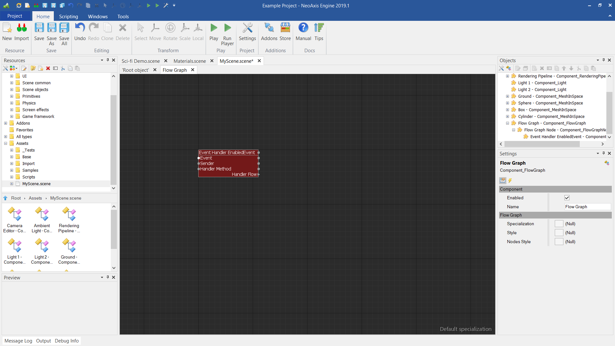This screenshot has height=346, width=615.
Task: Collapse the Flow Graph tree node
Action: click(x=507, y=123)
